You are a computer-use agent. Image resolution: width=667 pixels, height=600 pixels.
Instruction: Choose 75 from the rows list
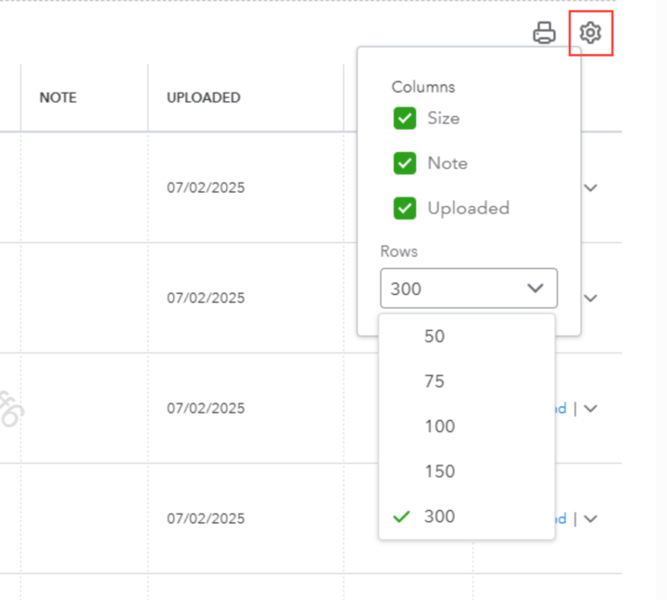pos(434,381)
